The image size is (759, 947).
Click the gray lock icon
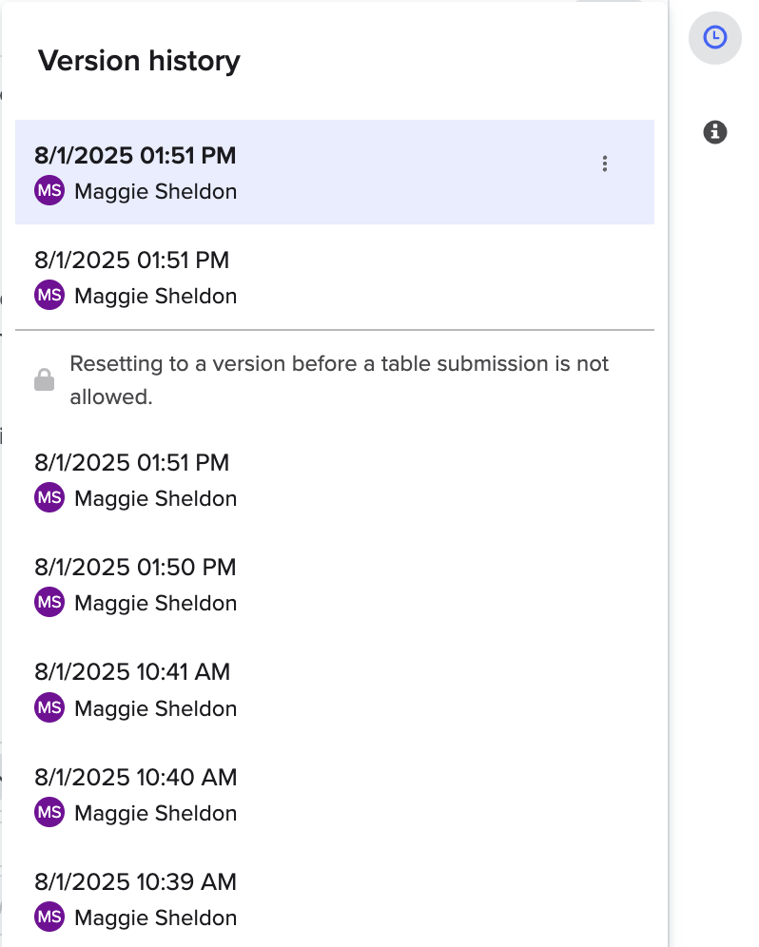point(44,380)
